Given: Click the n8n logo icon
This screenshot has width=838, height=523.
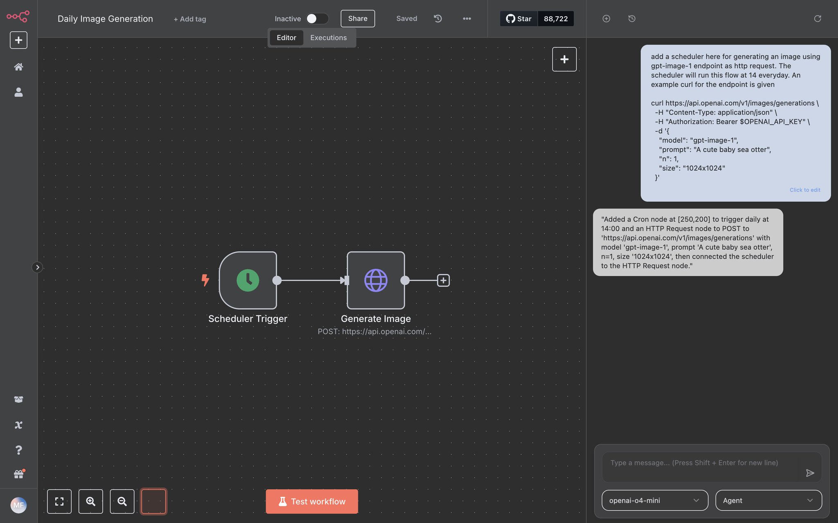Looking at the screenshot, I should click(x=18, y=16).
